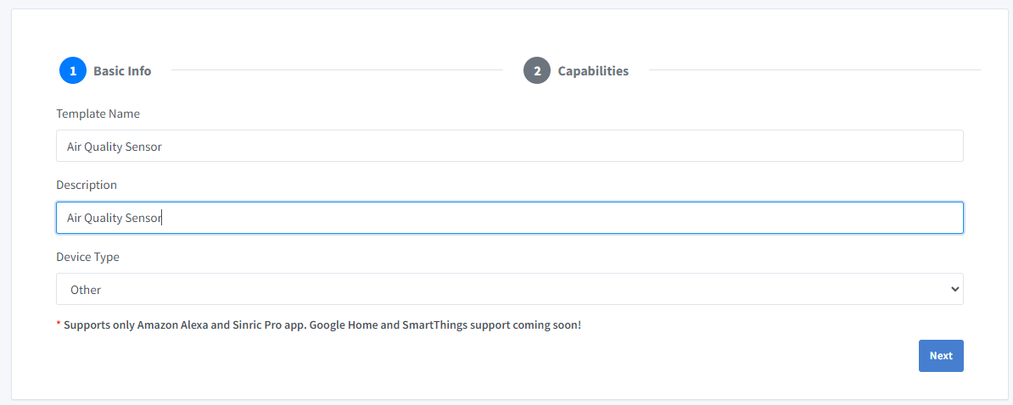Click the "Description" field label

[x=87, y=185]
